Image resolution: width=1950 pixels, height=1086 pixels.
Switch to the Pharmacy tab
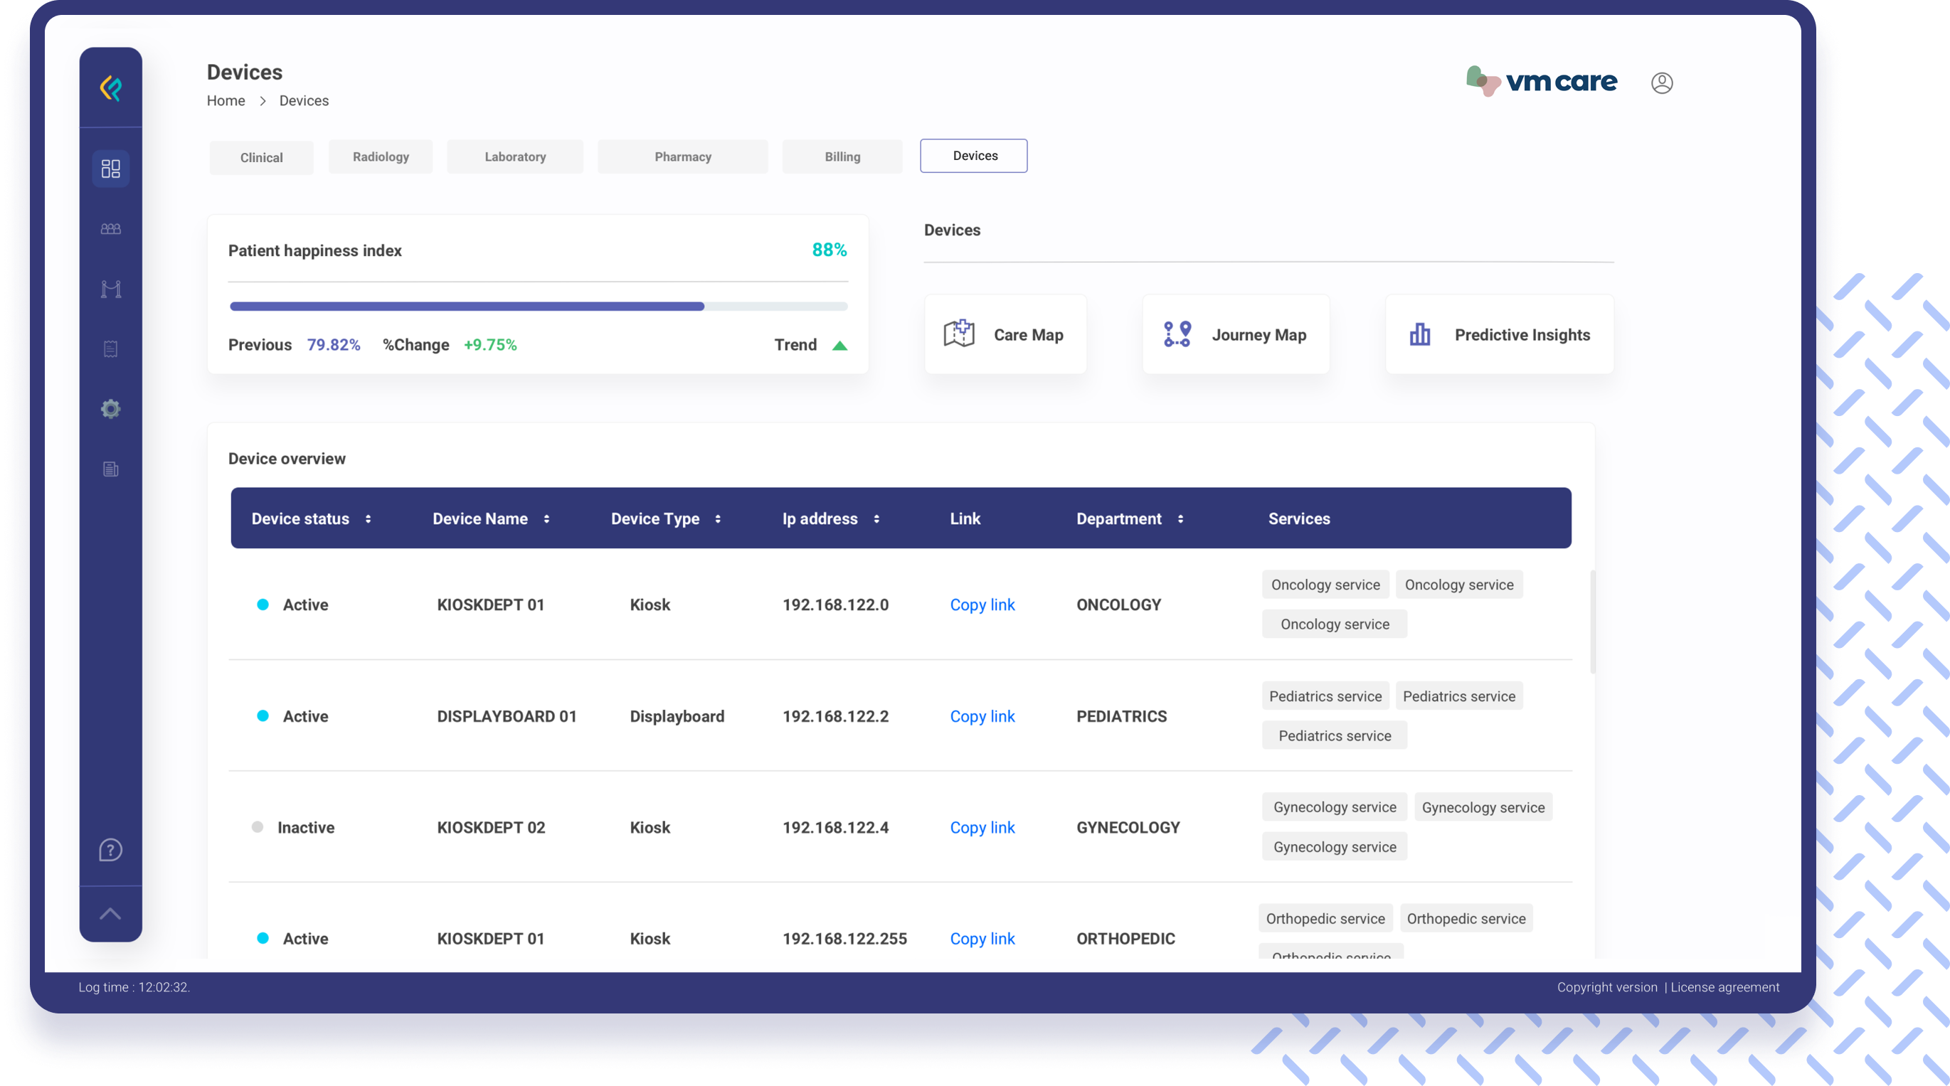click(683, 156)
